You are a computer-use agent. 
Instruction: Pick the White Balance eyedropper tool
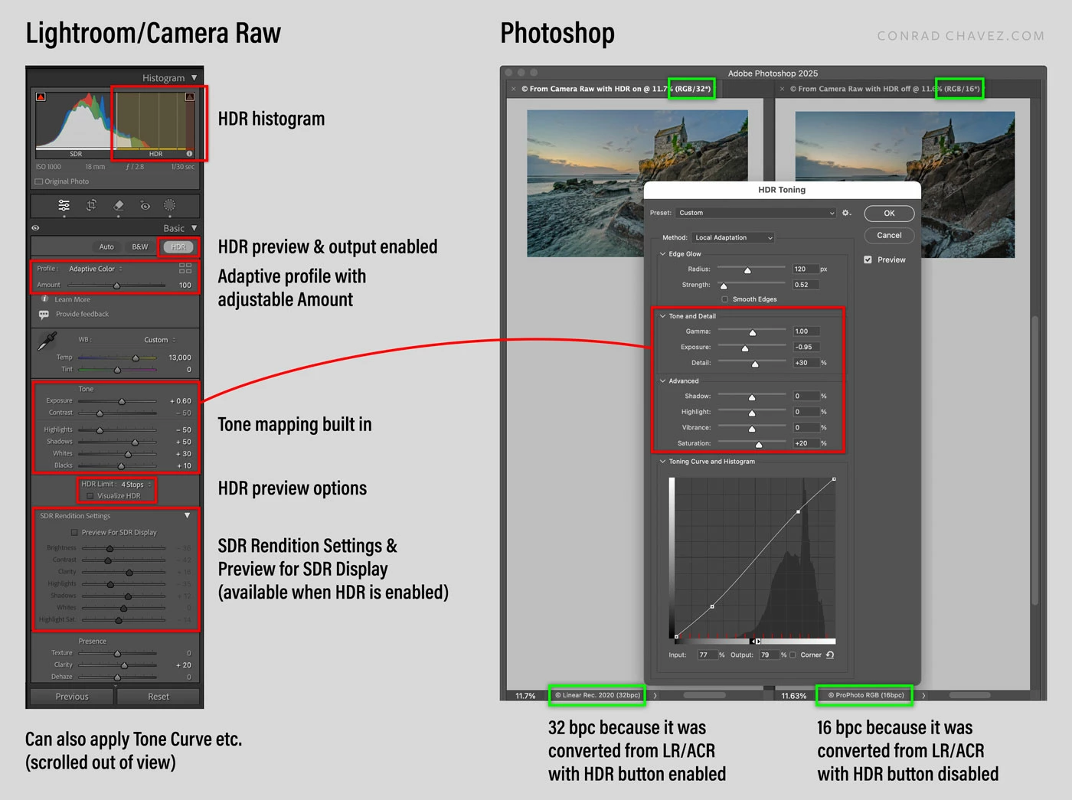47,341
